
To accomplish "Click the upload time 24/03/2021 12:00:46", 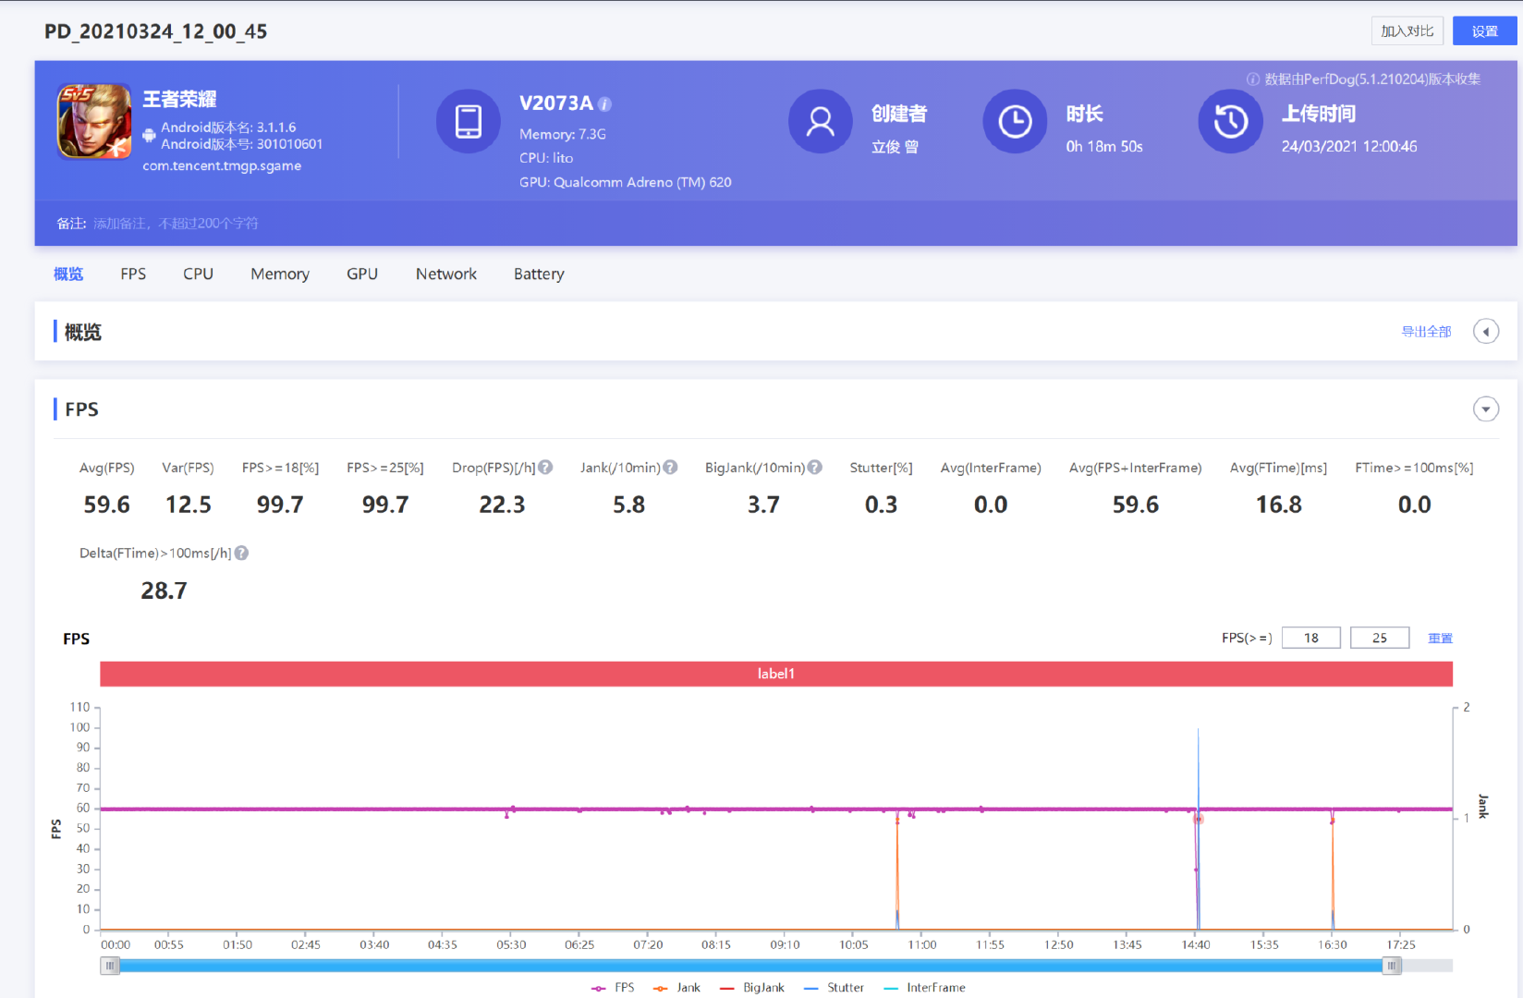I will [1348, 146].
